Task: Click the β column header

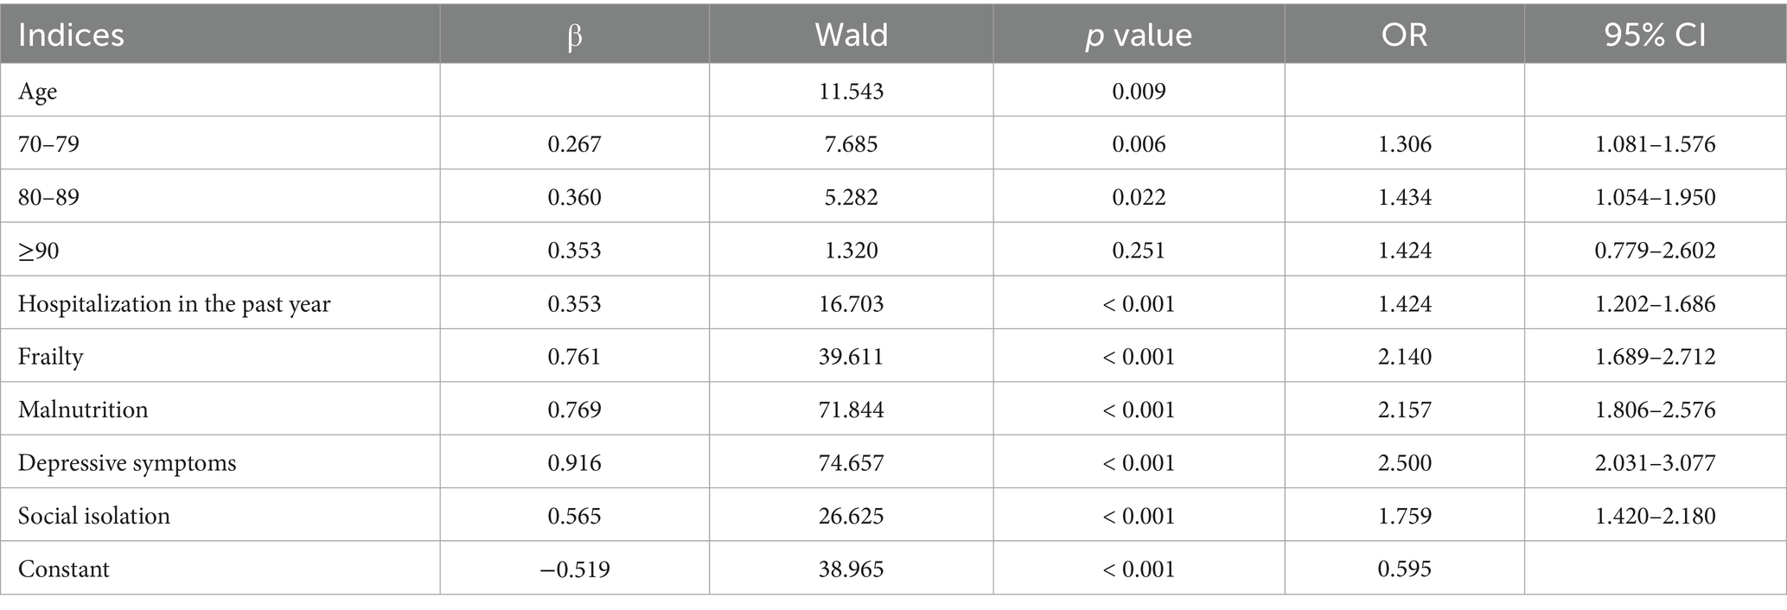Action: pos(574,36)
